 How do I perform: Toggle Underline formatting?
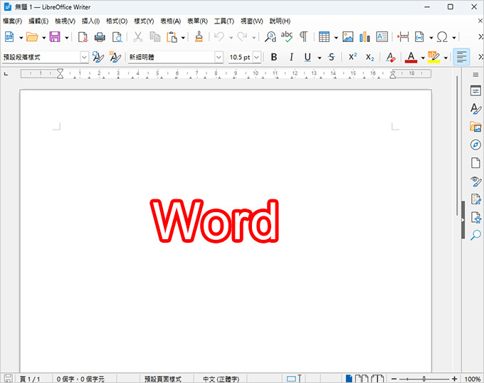point(307,57)
